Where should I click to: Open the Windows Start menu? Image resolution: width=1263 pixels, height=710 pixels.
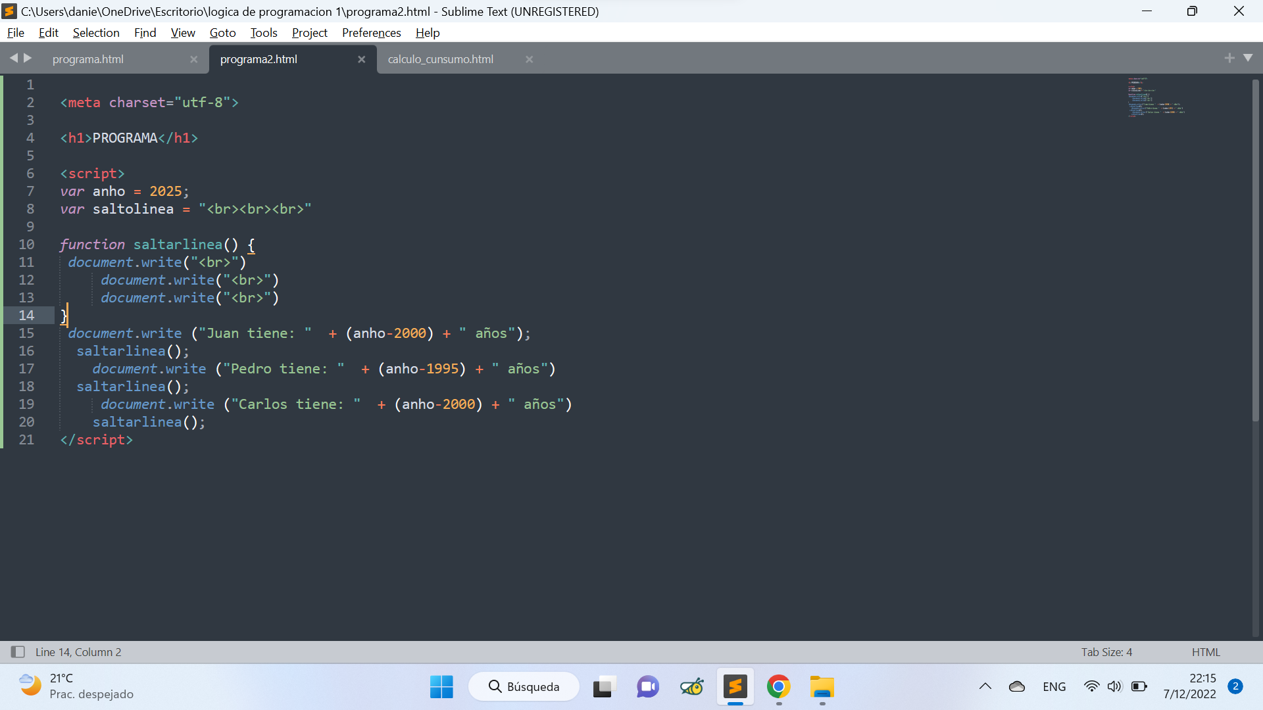441,687
